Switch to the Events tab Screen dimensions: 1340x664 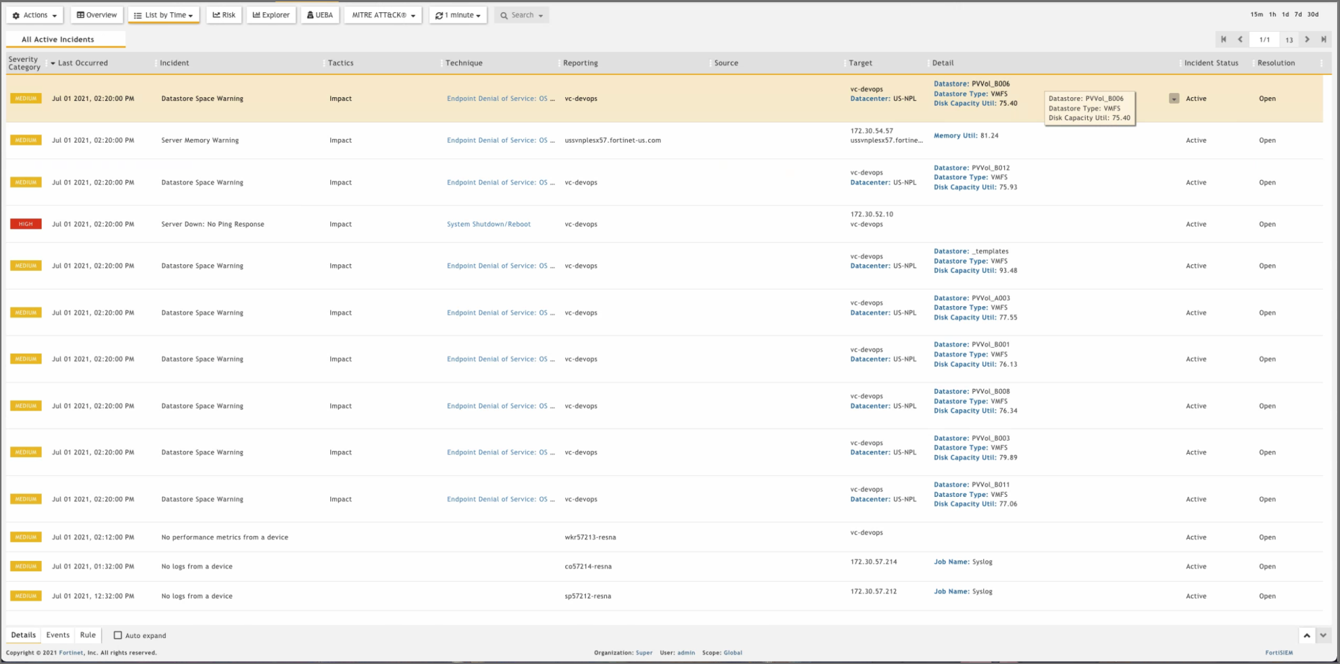pyautogui.click(x=58, y=635)
